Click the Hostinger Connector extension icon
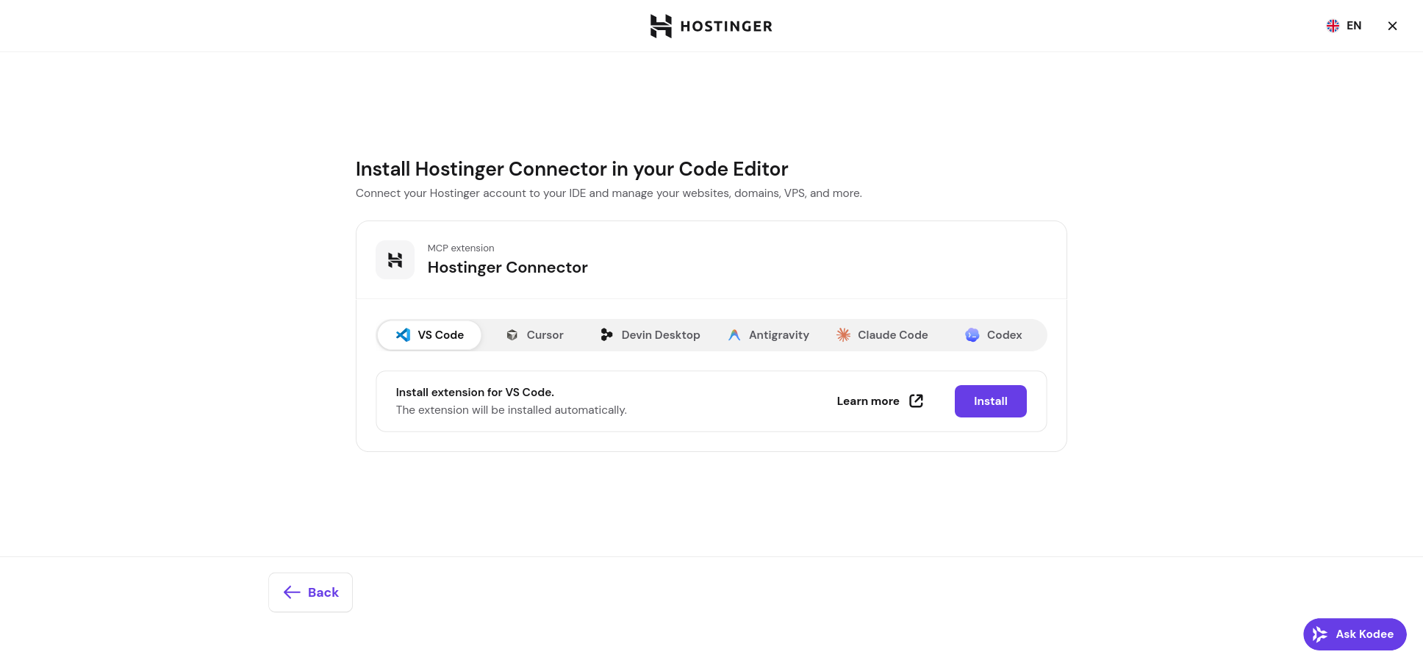Viewport: 1423px width, 660px height. pyautogui.click(x=395, y=260)
